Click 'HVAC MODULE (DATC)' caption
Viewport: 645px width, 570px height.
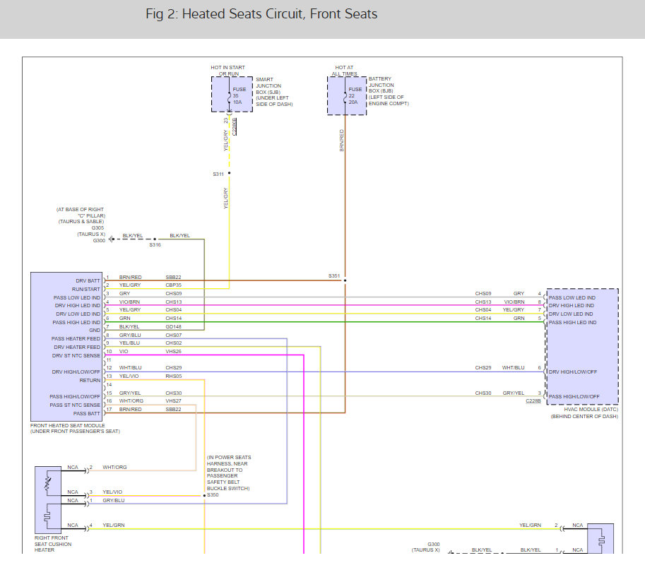click(591, 409)
